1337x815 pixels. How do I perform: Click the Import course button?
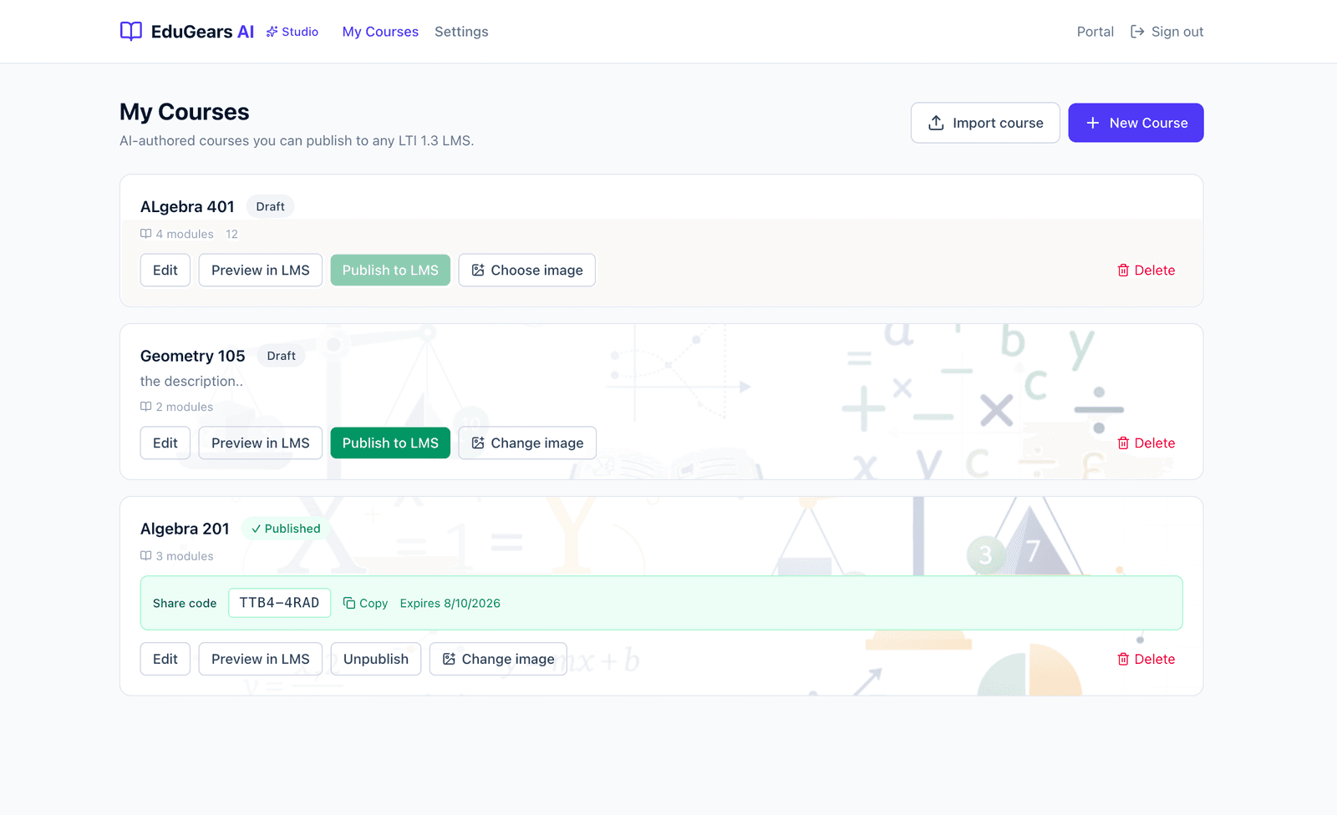click(985, 123)
